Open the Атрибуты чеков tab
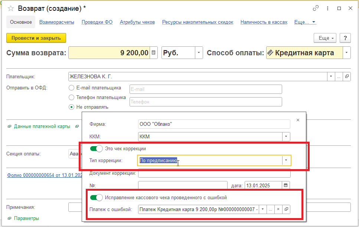The height and width of the screenshot is (227, 359). [x=137, y=22]
